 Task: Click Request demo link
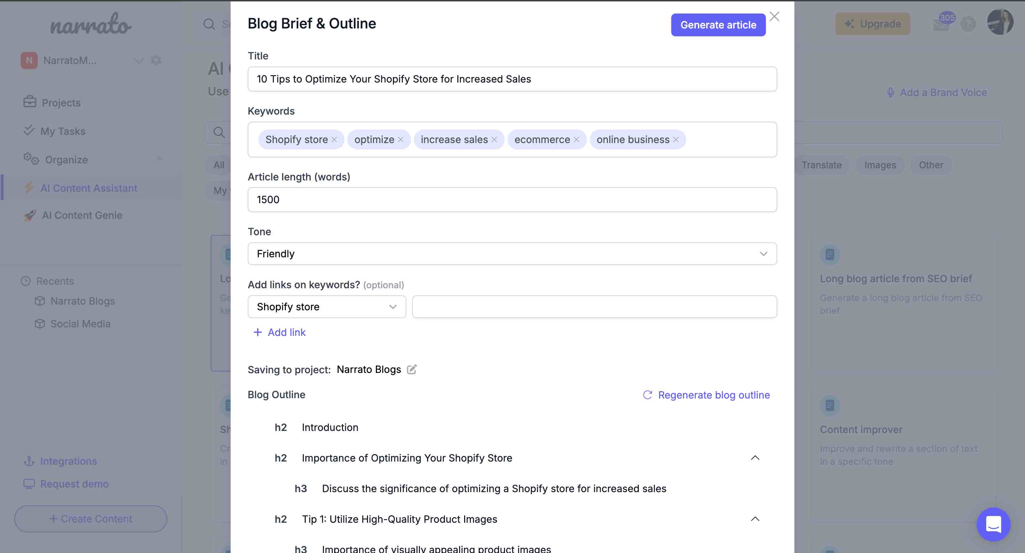tap(74, 484)
